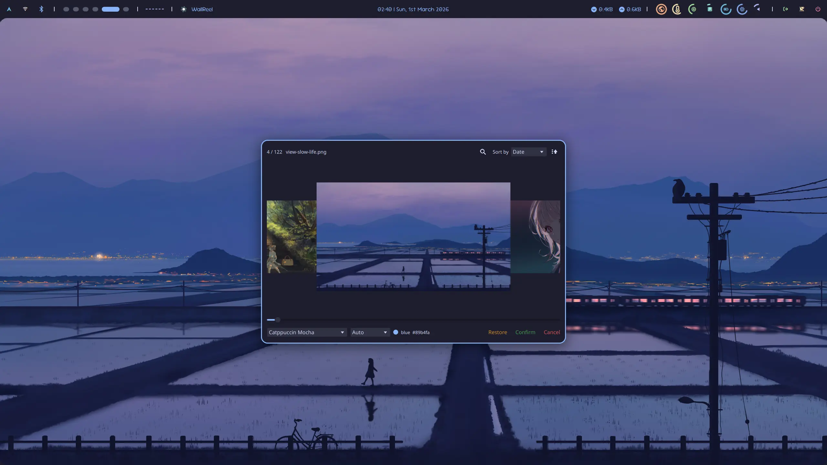This screenshot has width=827, height=465.
Task: Open the battery level gauge
Action: tap(726, 9)
